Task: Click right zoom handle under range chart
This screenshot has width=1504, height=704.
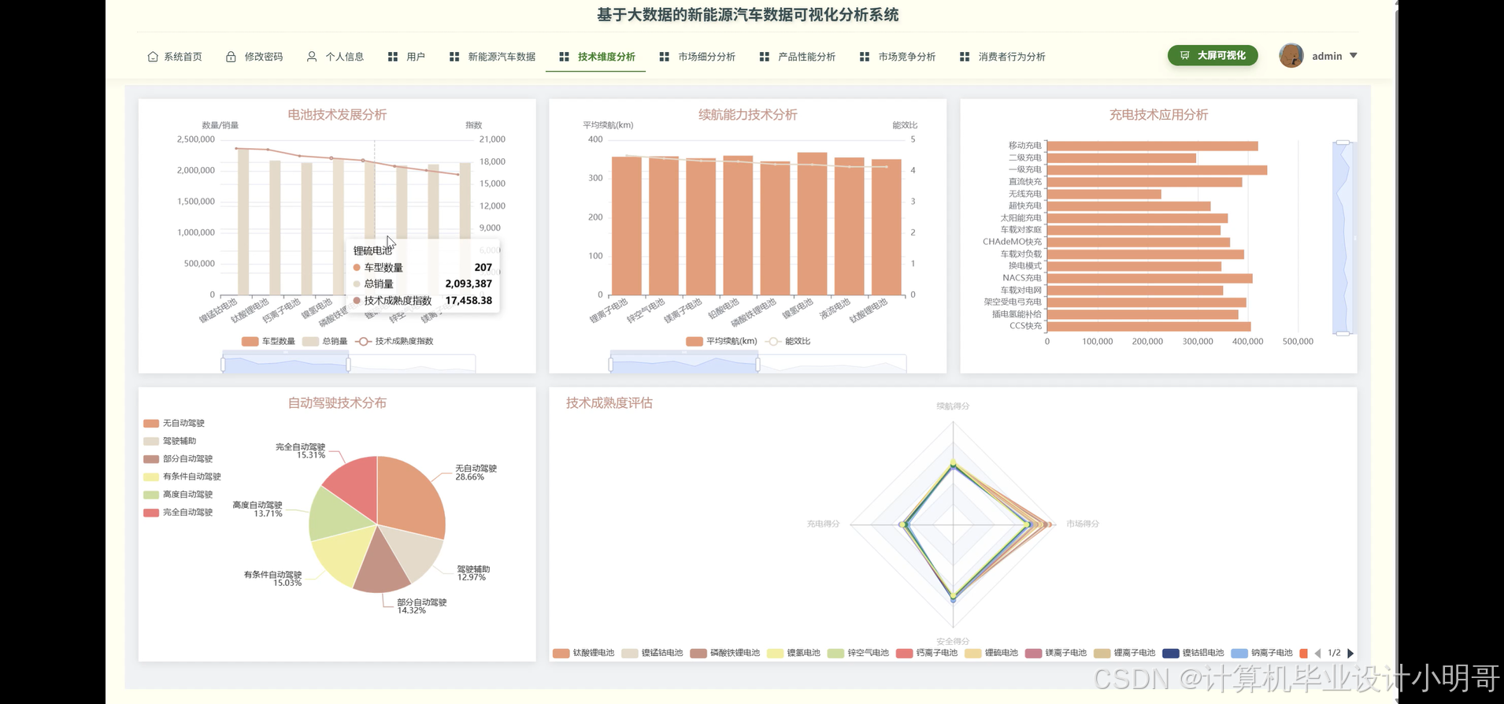Action: point(758,364)
